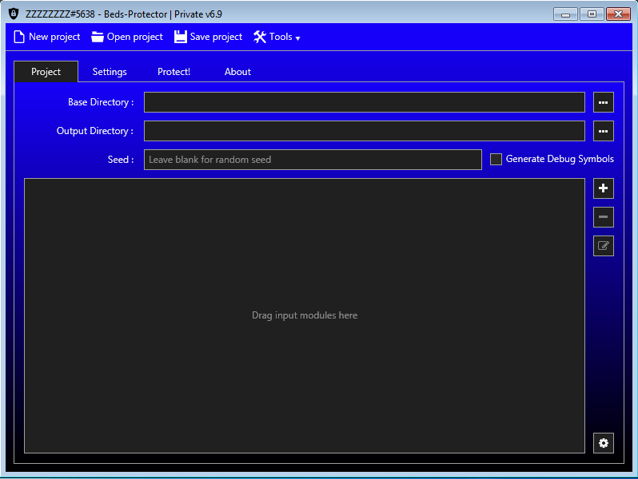Switch to the Settings tab
The height and width of the screenshot is (479, 638).
110,72
